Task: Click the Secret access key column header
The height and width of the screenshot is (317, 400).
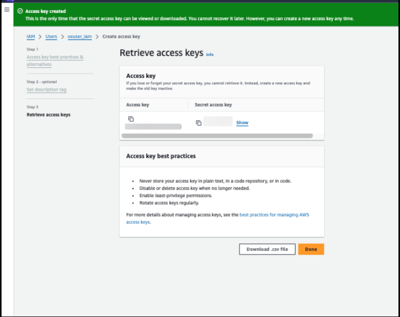Action: (213, 105)
